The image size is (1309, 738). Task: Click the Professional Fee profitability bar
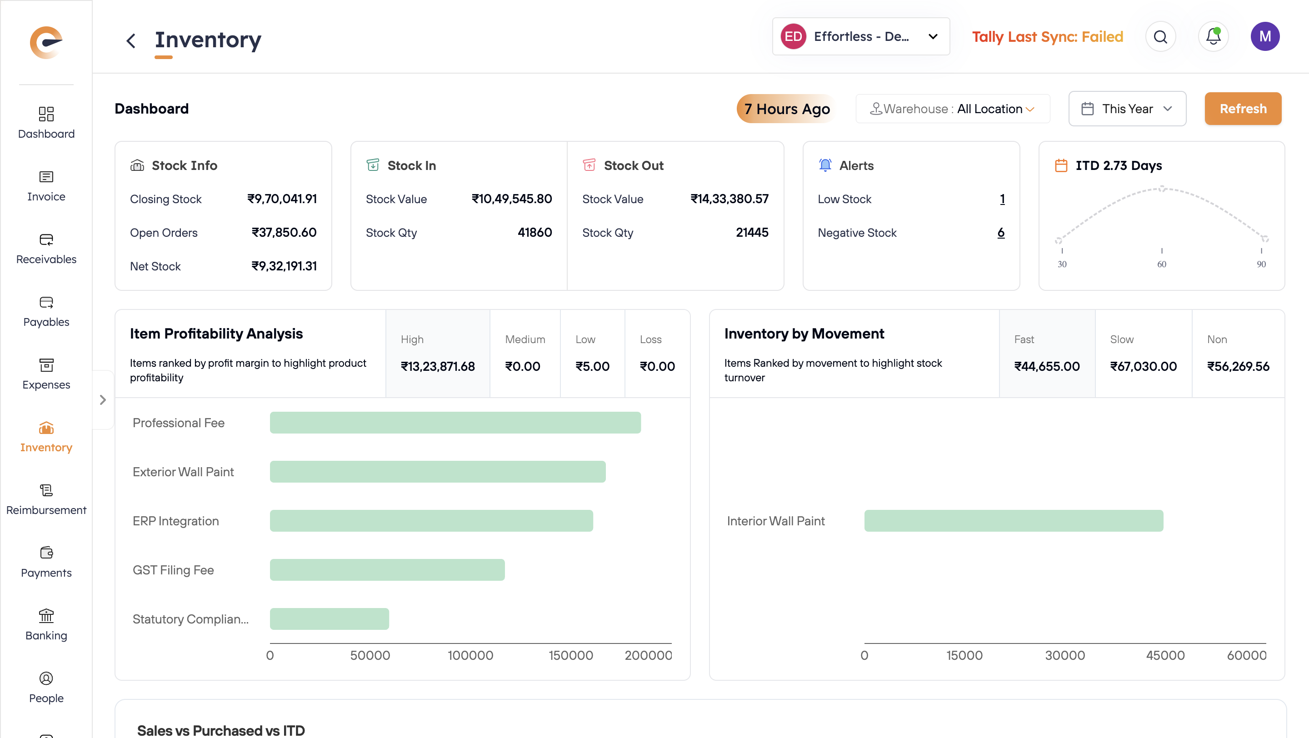point(455,423)
